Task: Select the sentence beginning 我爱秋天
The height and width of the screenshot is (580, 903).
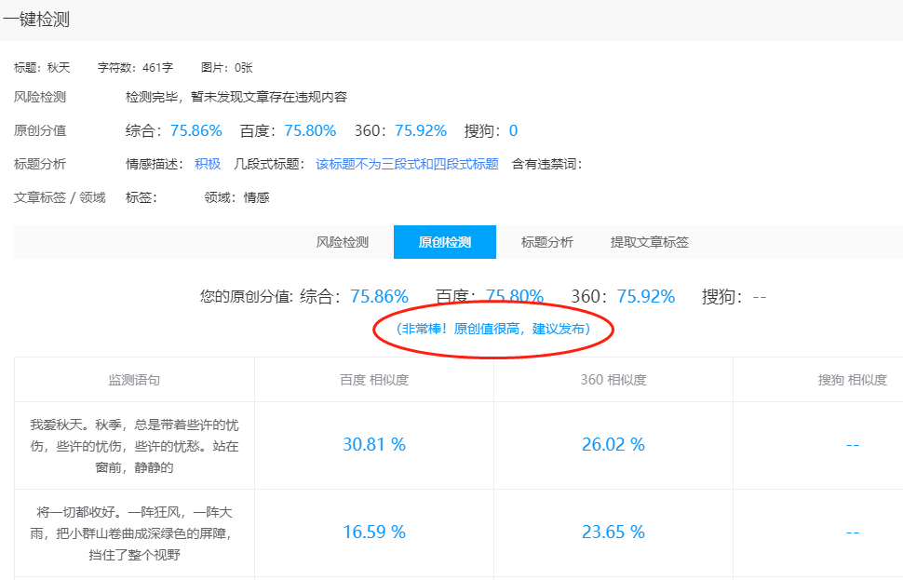Action: pyautogui.click(x=134, y=445)
